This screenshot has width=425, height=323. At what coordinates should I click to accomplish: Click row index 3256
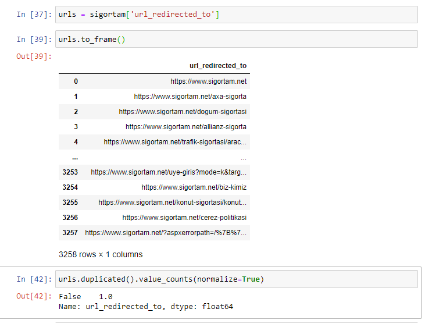pos(70,218)
